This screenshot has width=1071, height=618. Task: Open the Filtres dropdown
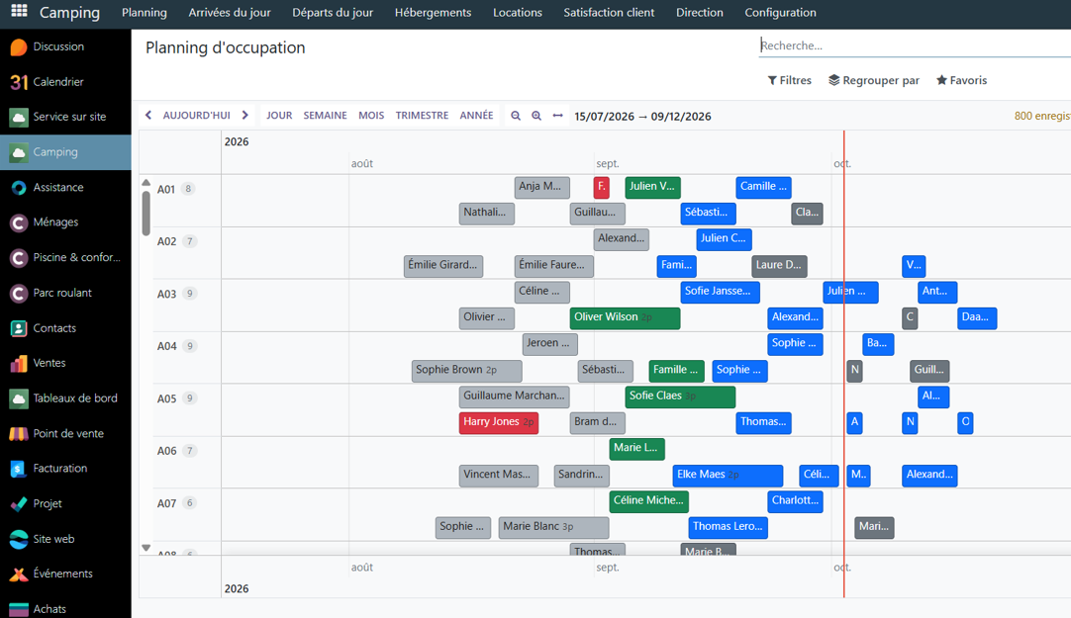pos(790,80)
